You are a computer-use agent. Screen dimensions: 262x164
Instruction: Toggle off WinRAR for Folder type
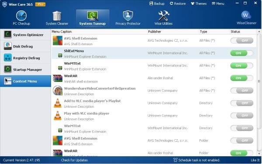tap(241, 153)
